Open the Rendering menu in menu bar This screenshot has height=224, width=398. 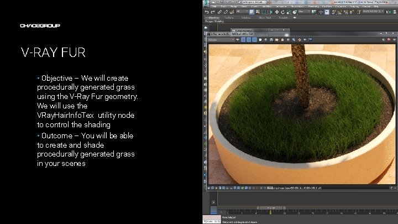coord(314,6)
